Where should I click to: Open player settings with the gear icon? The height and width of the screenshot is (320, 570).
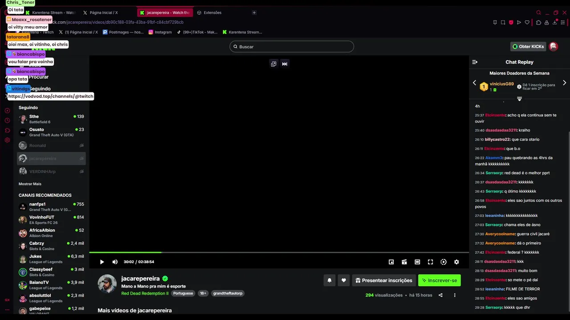(456, 262)
